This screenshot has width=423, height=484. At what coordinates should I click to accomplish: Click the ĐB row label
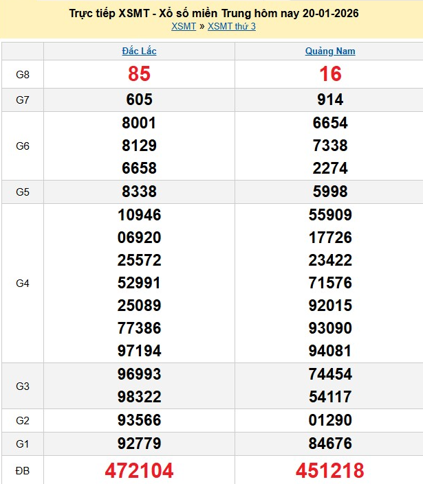coord(23,470)
